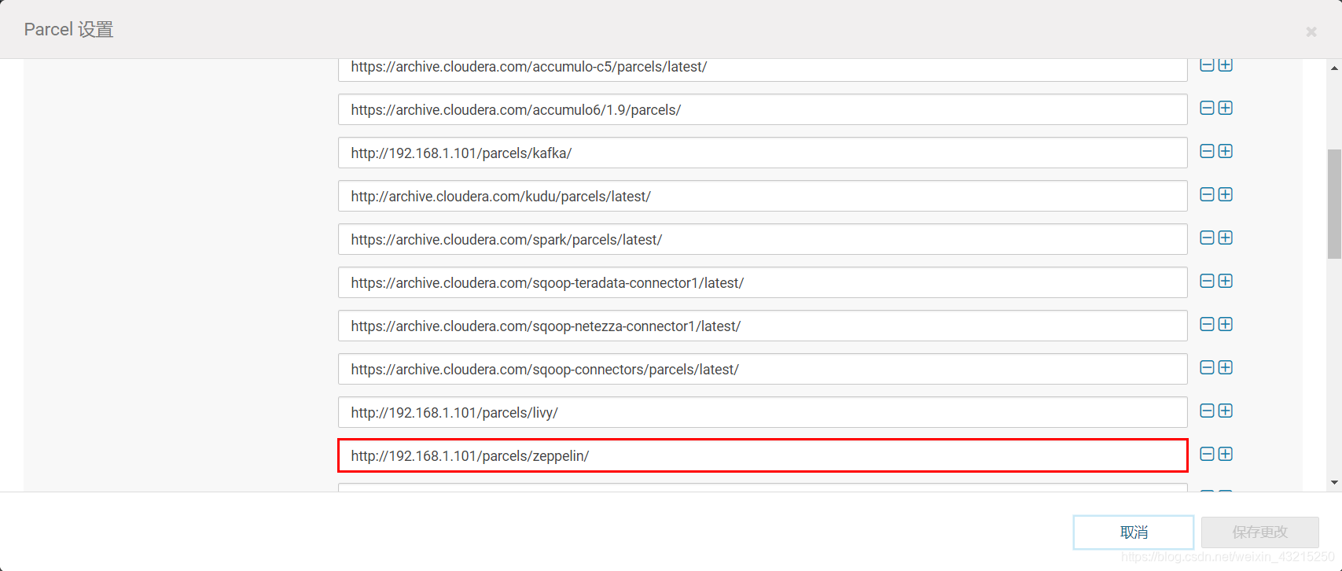Remove the kudu parcels URL row
Image resolution: width=1342 pixels, height=571 pixels.
pos(1207,194)
